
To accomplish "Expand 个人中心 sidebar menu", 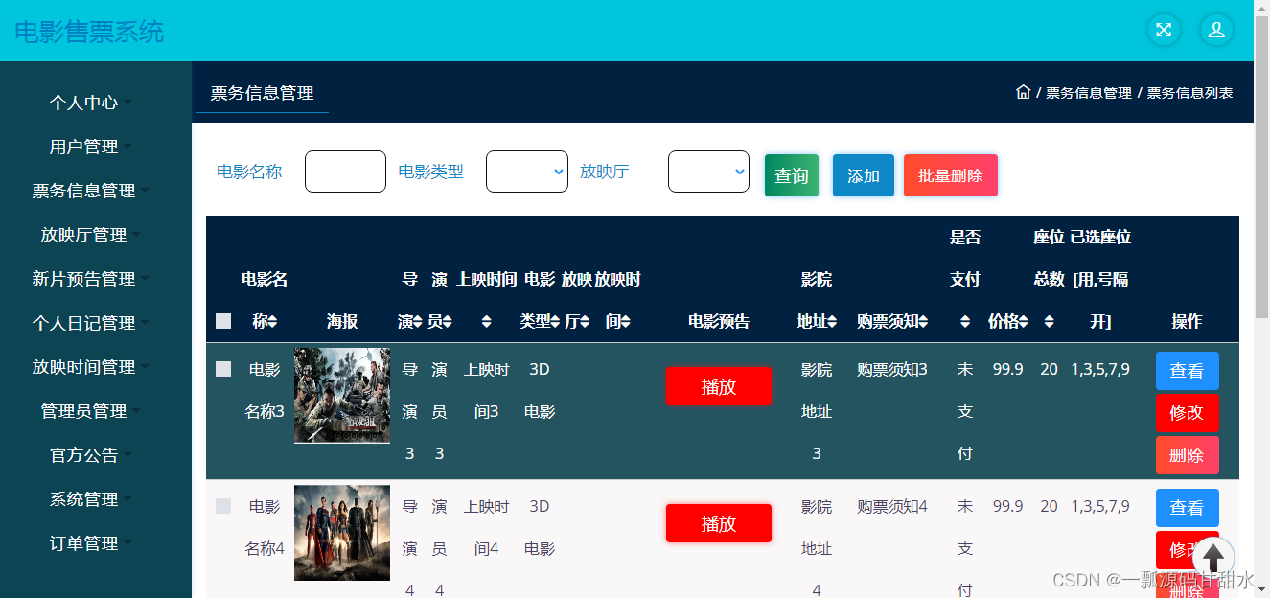I will [x=90, y=102].
